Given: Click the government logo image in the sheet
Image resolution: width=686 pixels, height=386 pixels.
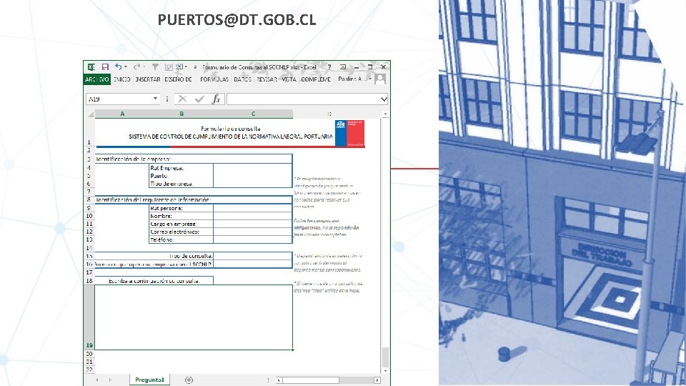Looking at the screenshot, I should point(349,134).
